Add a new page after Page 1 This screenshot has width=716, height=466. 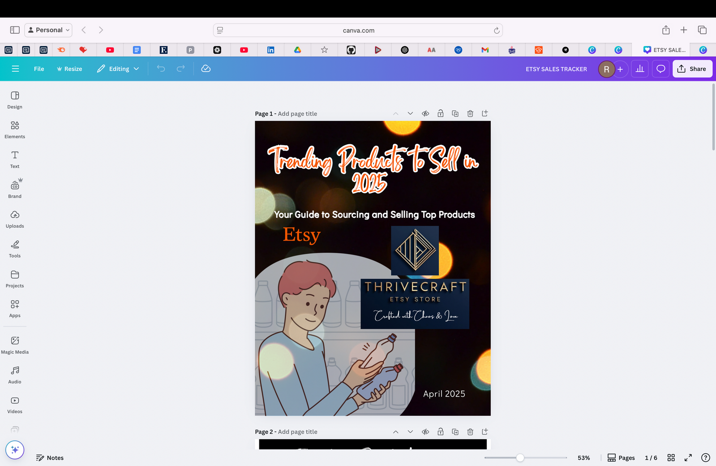484,114
